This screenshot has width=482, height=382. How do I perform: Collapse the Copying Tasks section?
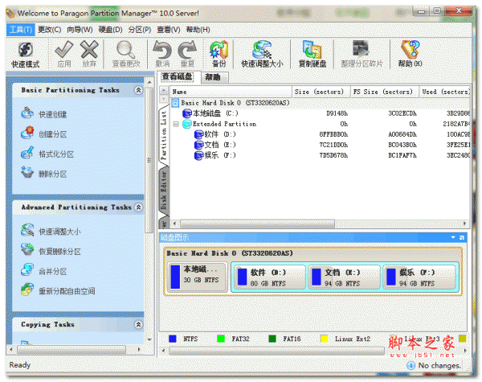coord(139,324)
